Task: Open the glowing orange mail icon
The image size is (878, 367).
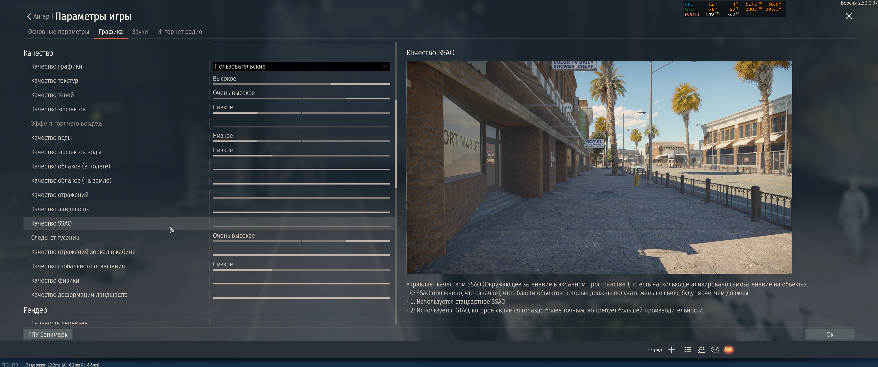Action: click(x=728, y=350)
